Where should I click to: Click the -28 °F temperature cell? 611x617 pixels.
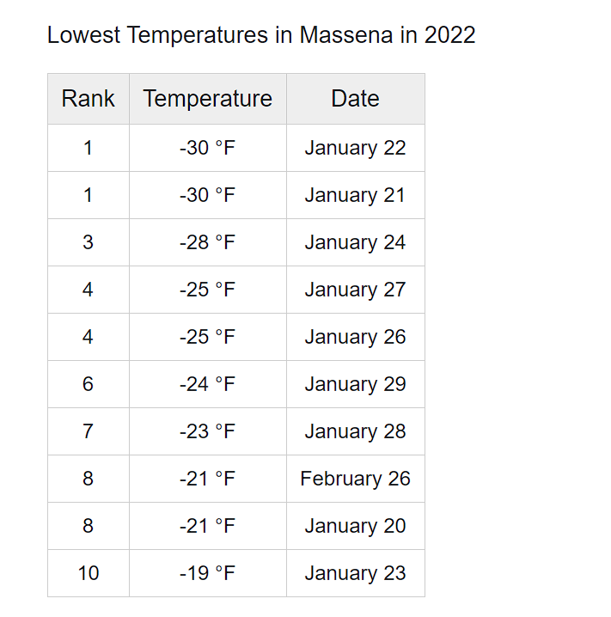(x=208, y=242)
